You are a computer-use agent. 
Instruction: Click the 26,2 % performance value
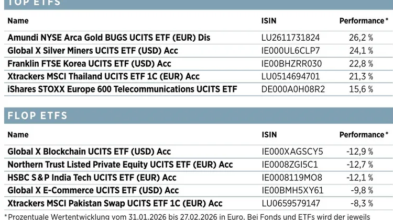click(x=361, y=38)
